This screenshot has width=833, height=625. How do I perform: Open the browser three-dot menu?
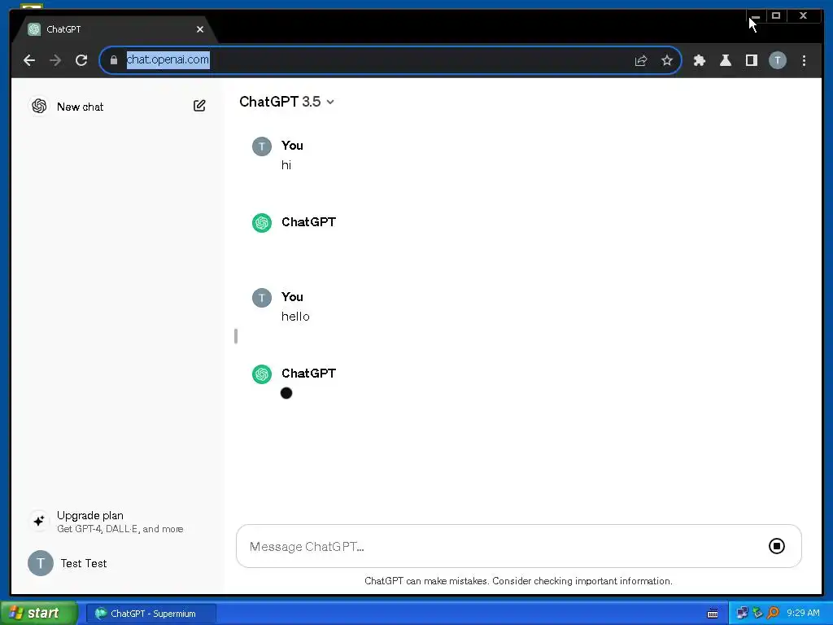pyautogui.click(x=804, y=60)
